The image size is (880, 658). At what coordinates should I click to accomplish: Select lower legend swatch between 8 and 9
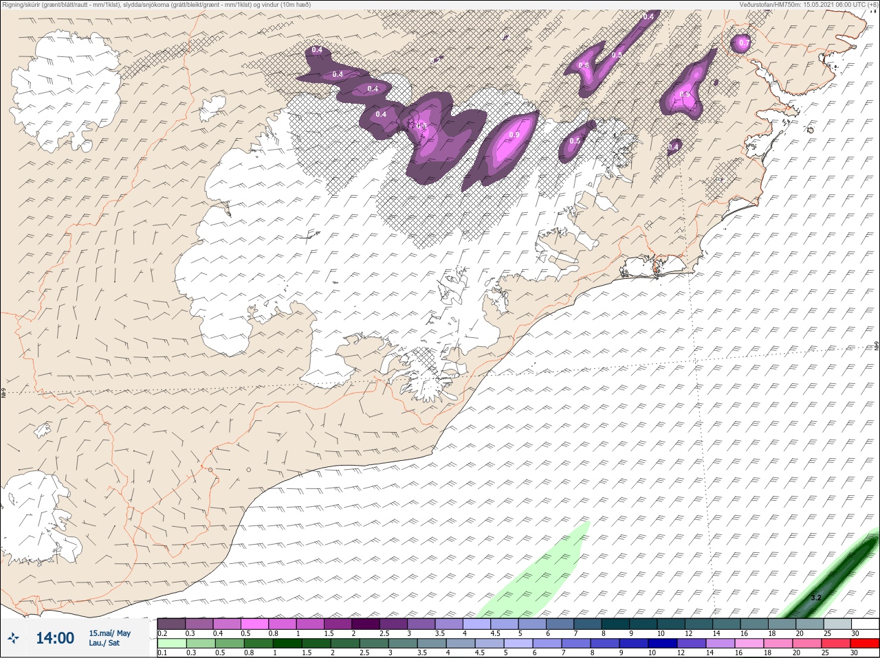[x=604, y=644]
